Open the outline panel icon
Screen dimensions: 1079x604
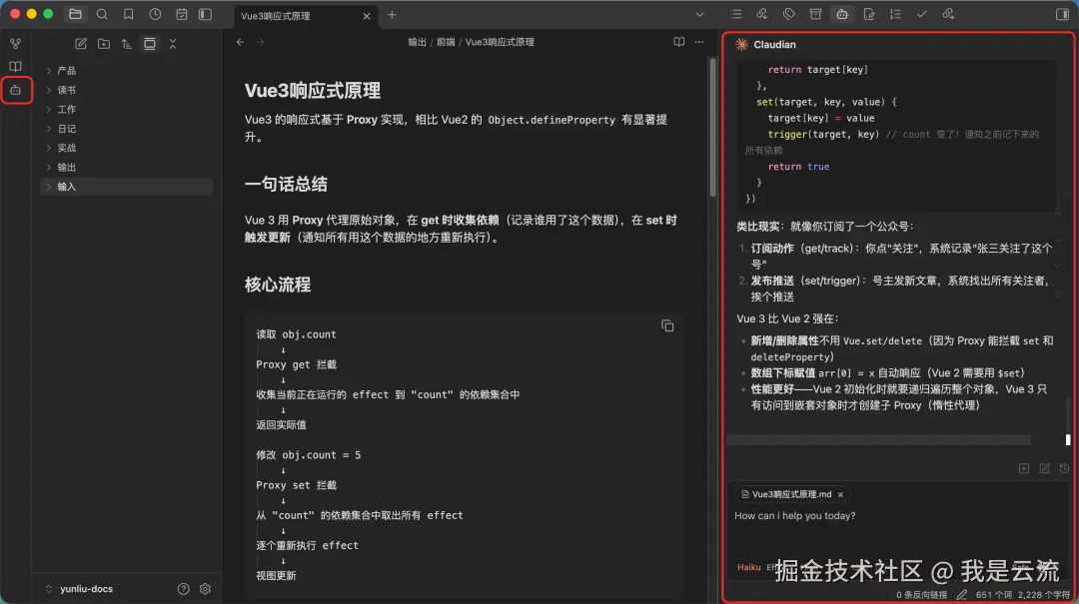(x=735, y=14)
